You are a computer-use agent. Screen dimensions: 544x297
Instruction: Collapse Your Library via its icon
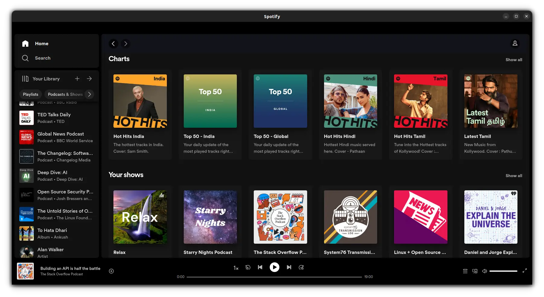click(25, 79)
